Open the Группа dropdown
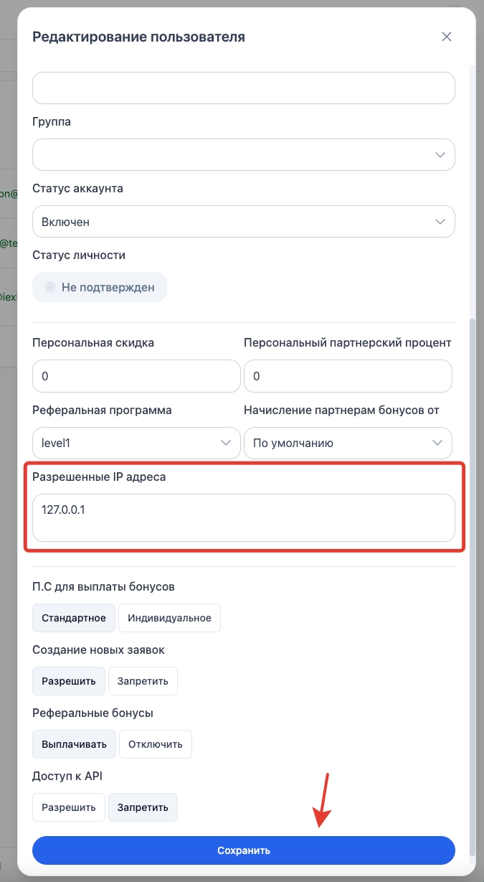The image size is (484, 882). [x=244, y=155]
